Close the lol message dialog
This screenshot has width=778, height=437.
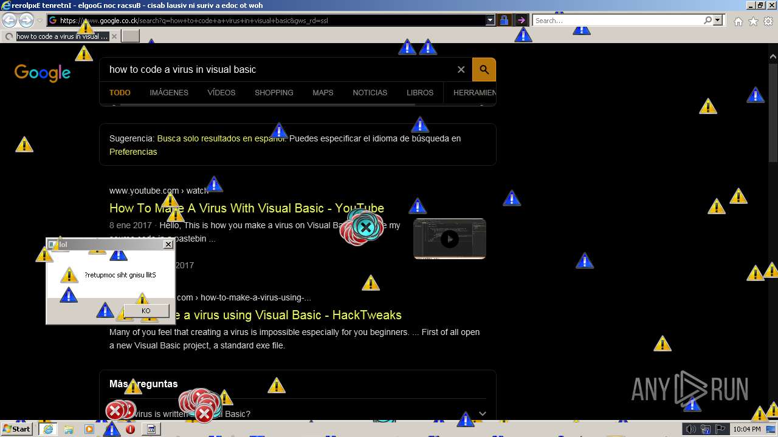pyautogui.click(x=168, y=245)
